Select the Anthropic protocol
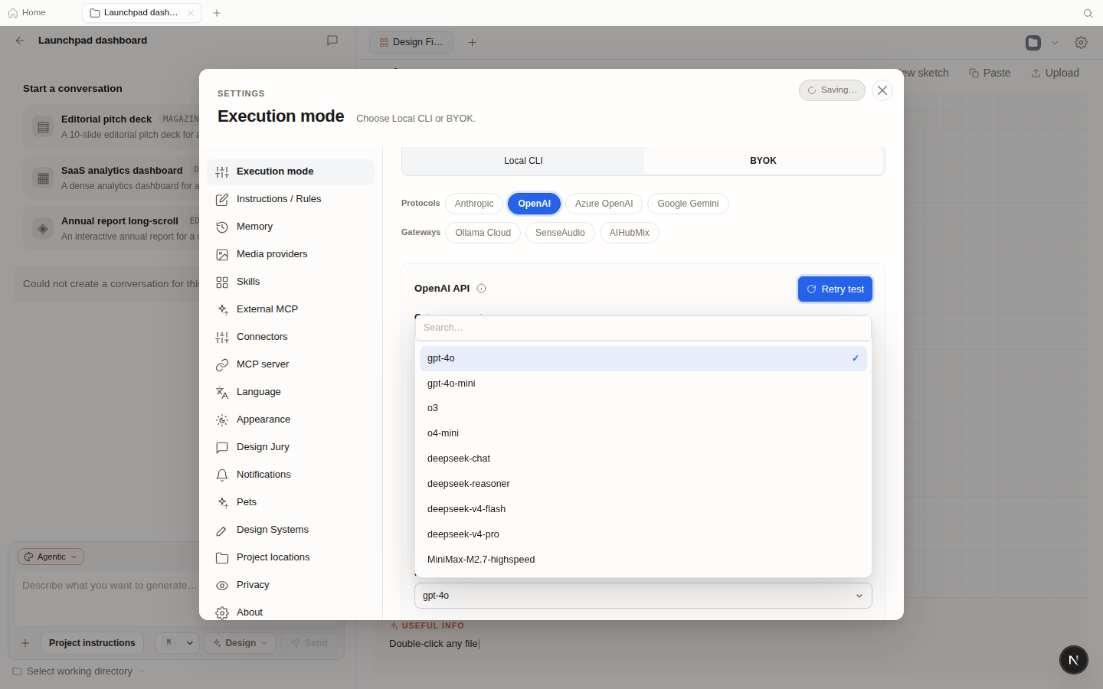This screenshot has width=1103, height=689. 474,204
